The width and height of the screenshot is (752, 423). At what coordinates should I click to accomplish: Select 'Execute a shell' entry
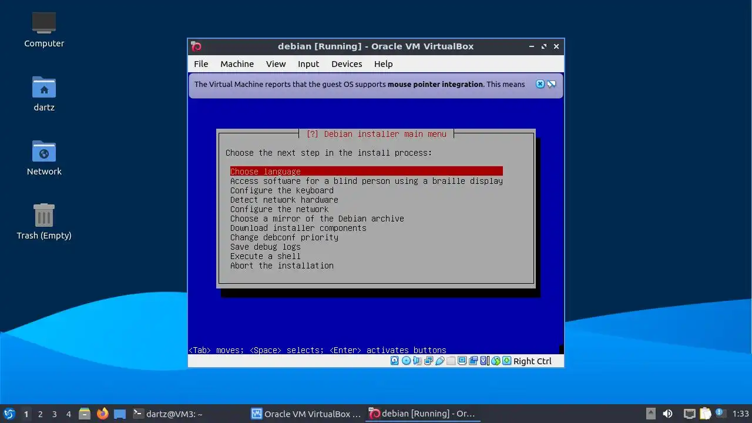coord(266,256)
